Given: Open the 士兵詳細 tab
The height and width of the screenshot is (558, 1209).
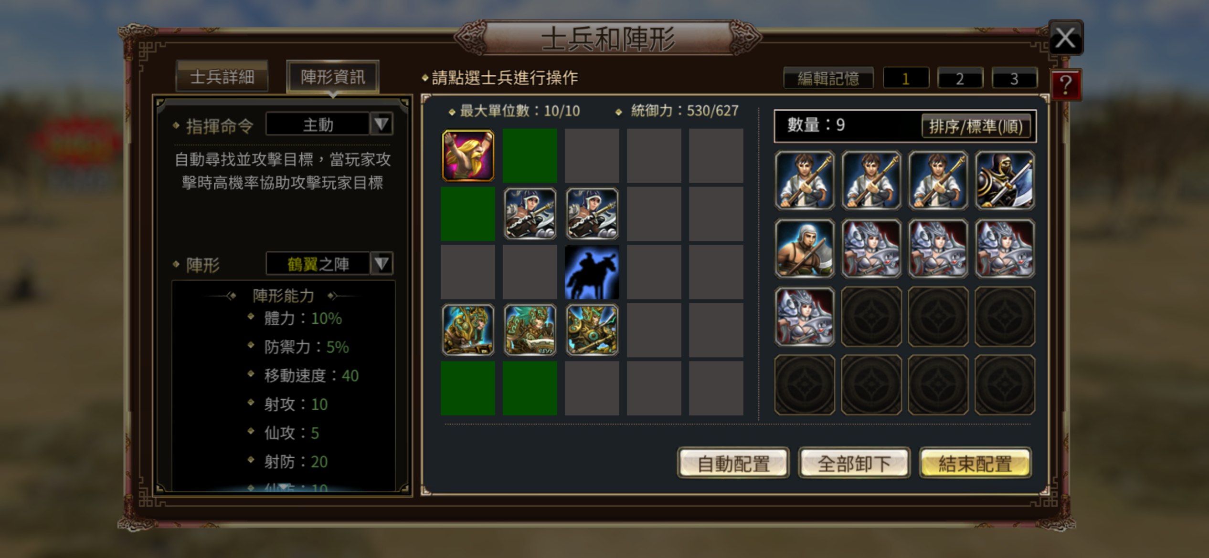Looking at the screenshot, I should [x=222, y=76].
